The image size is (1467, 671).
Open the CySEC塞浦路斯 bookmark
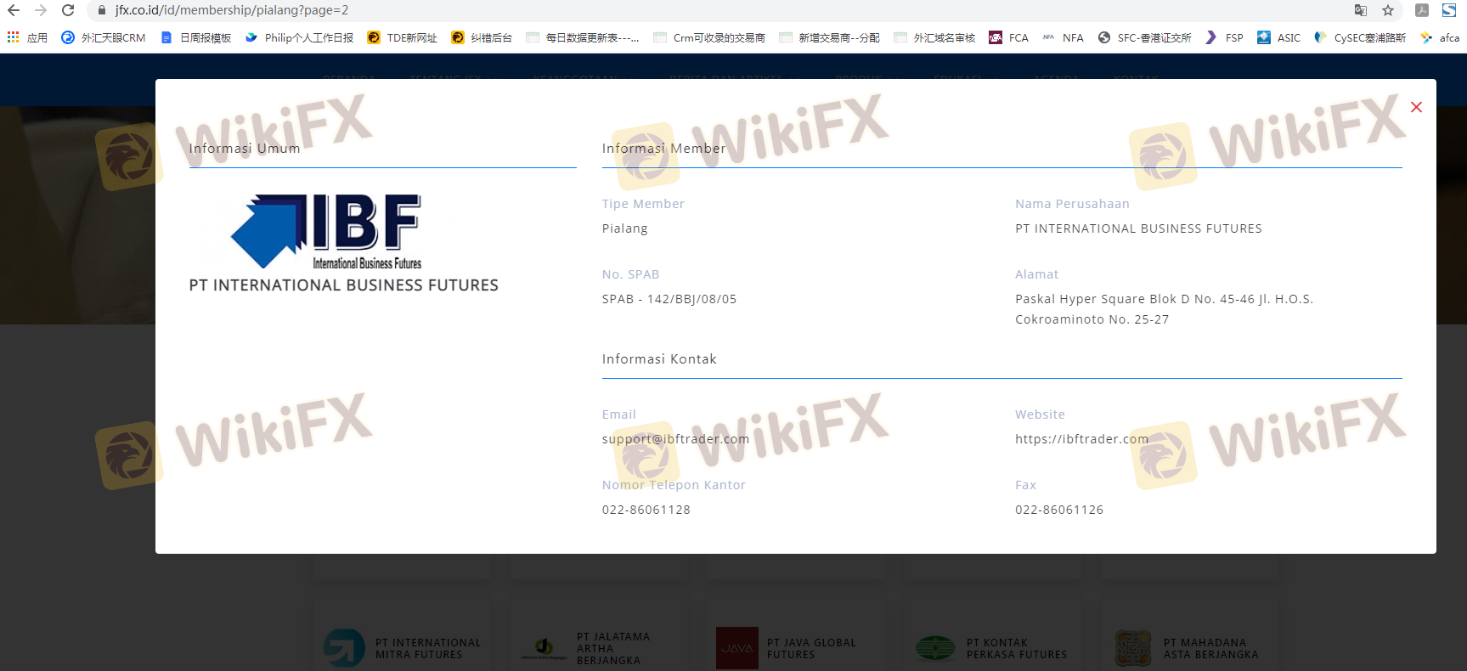(1360, 37)
